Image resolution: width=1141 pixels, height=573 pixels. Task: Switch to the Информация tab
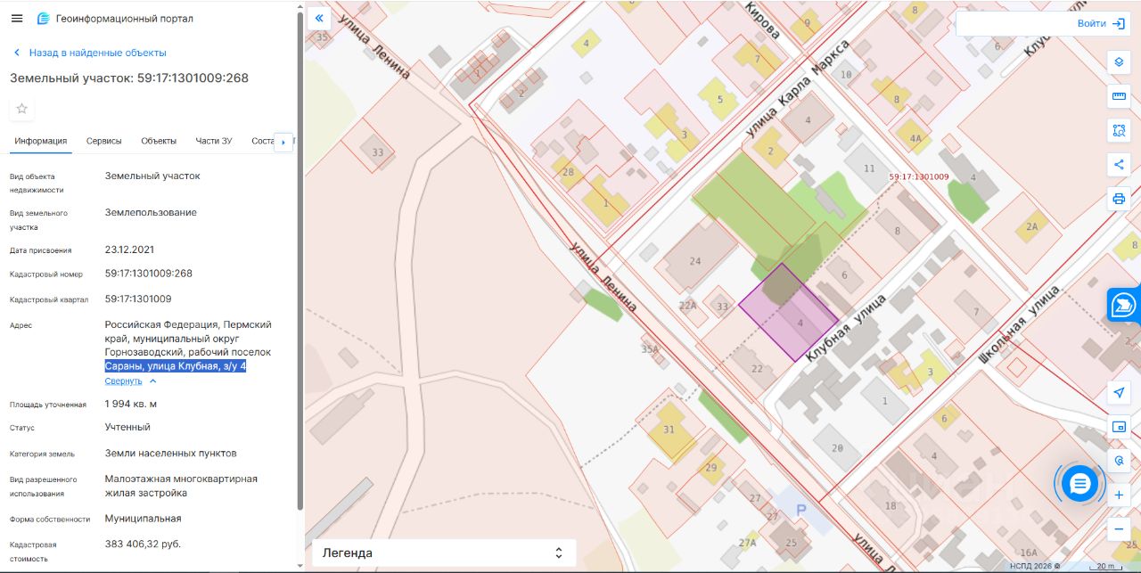(x=41, y=141)
